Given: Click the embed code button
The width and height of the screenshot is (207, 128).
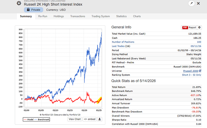Looking at the screenshot, I should (89, 119).
